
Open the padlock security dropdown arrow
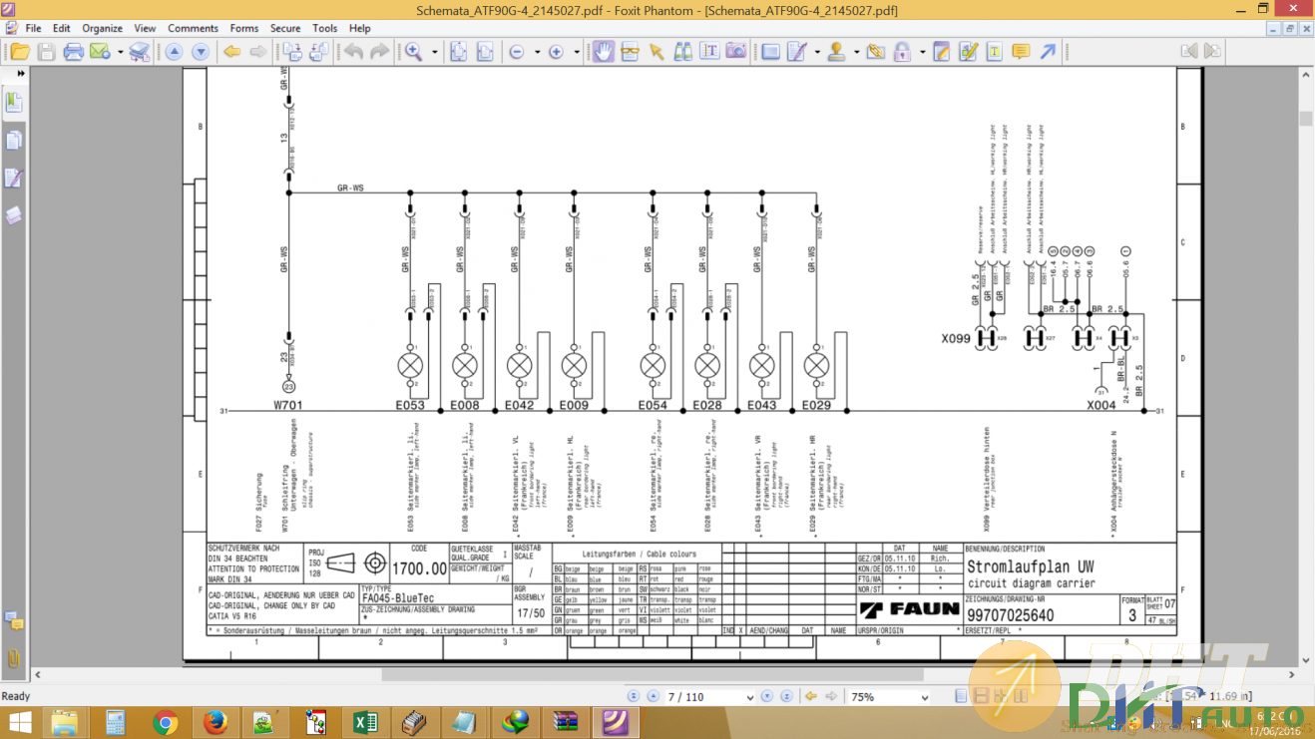click(x=922, y=52)
